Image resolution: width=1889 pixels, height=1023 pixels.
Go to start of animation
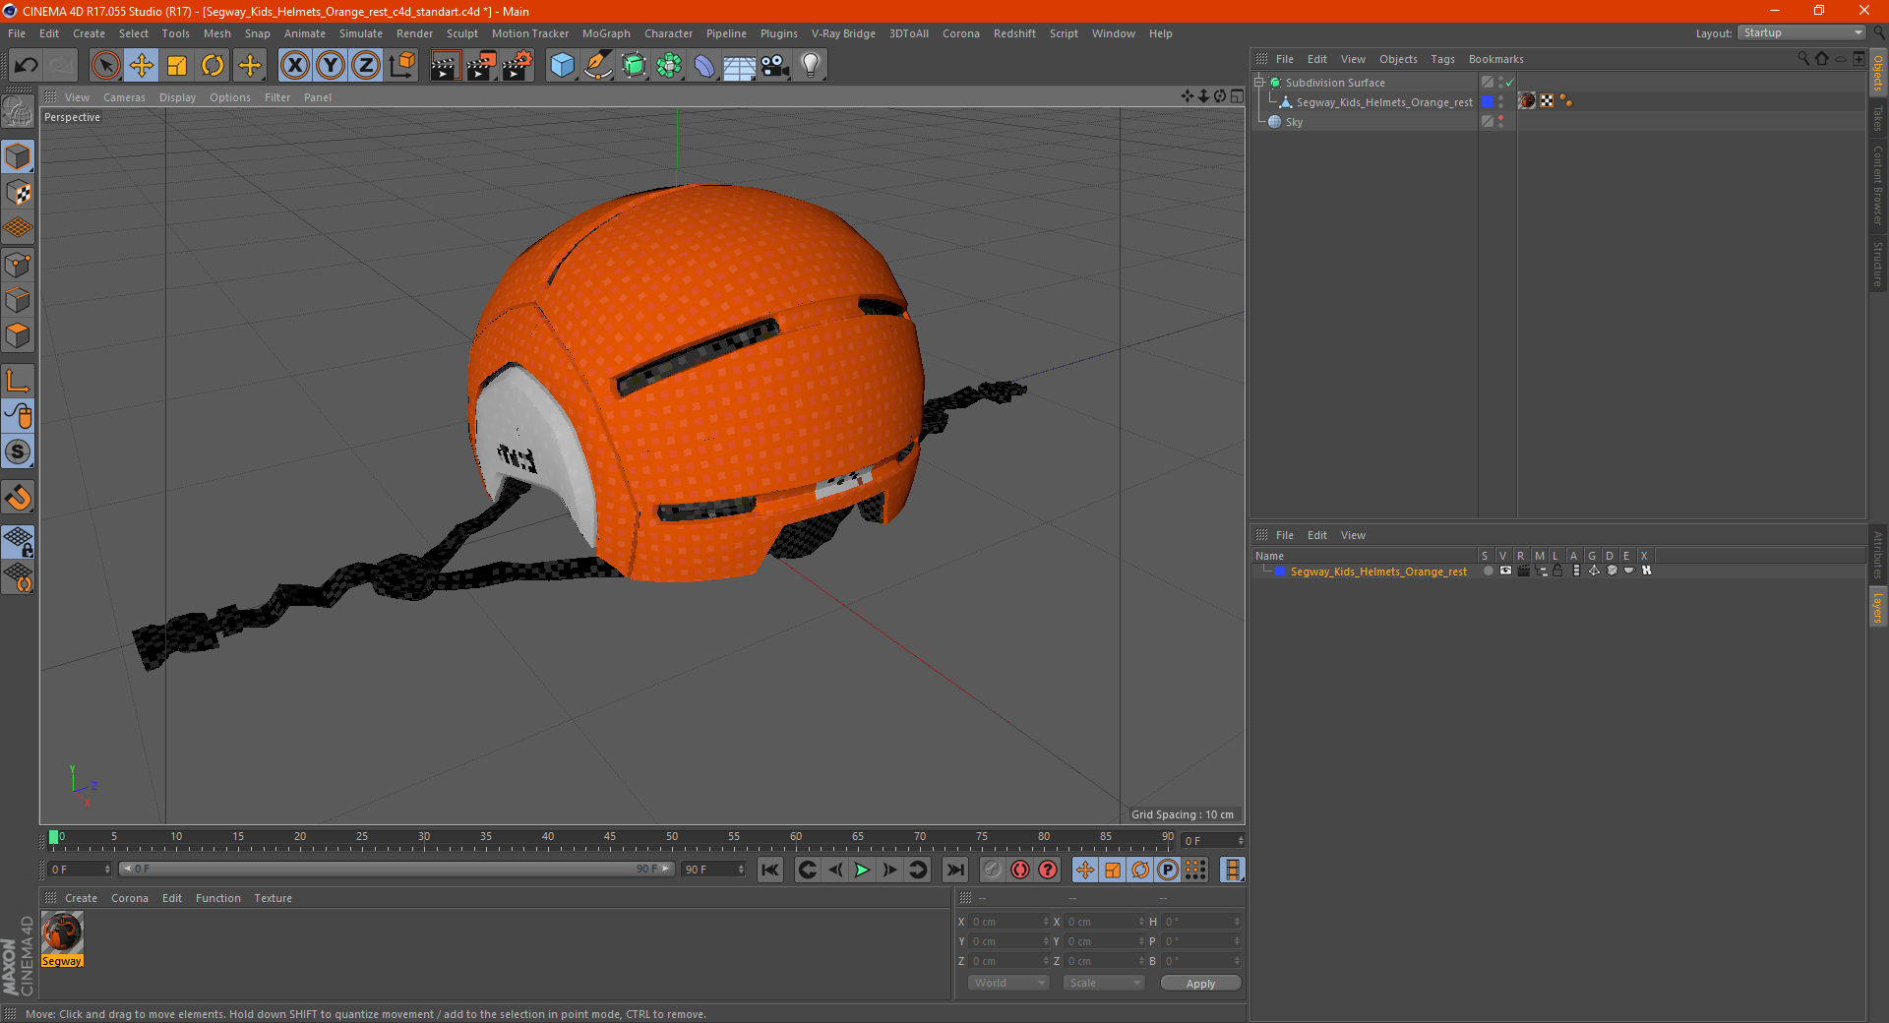(x=770, y=870)
